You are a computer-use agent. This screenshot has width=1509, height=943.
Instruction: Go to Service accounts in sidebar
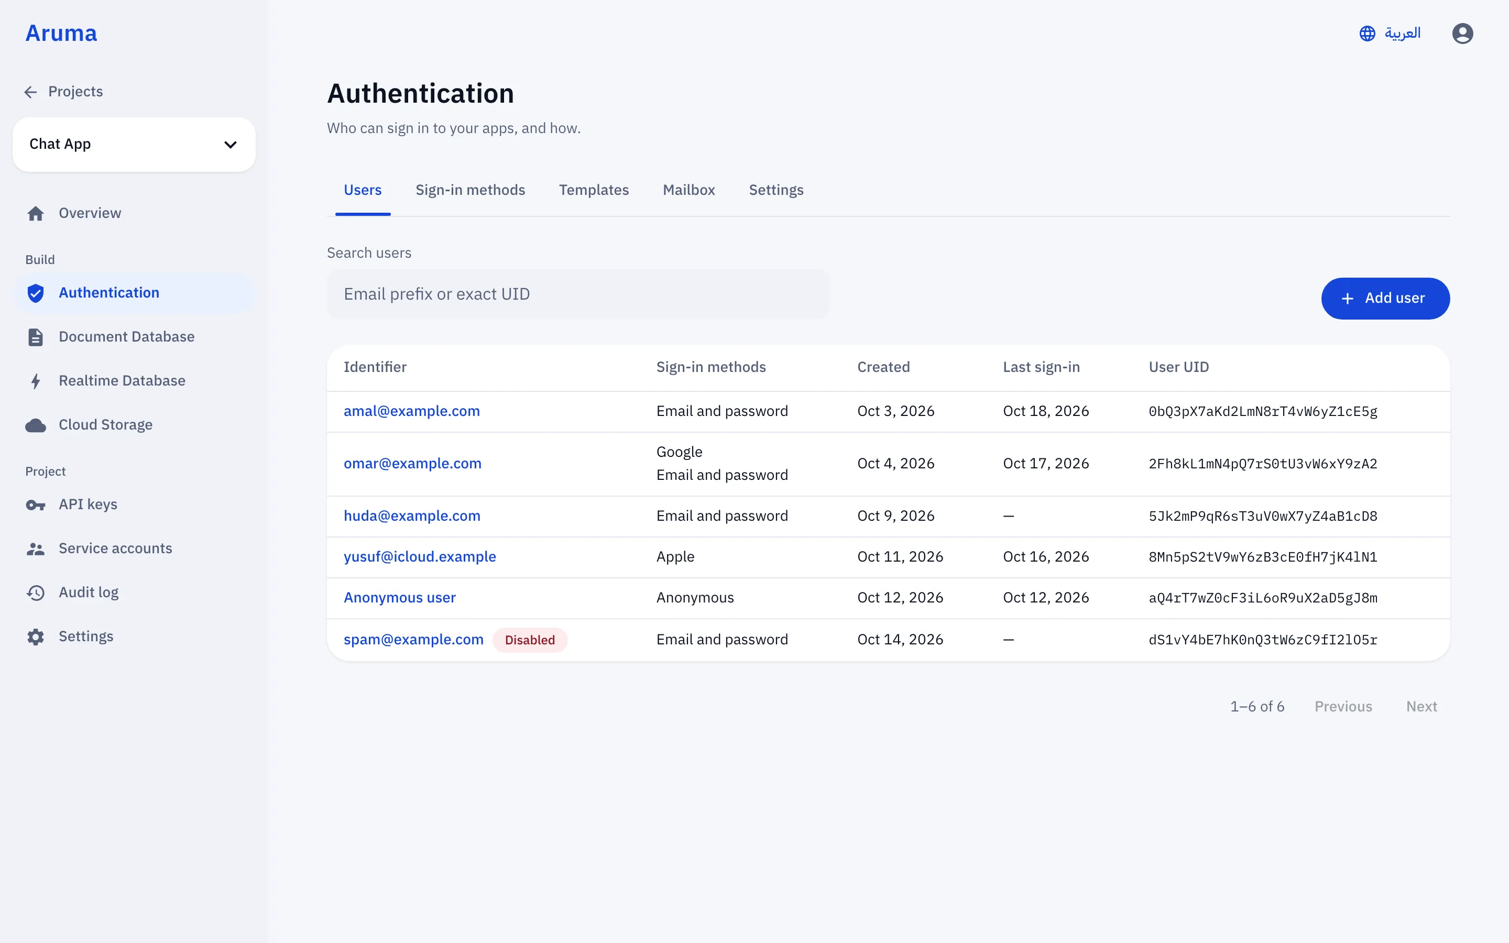(x=134, y=549)
